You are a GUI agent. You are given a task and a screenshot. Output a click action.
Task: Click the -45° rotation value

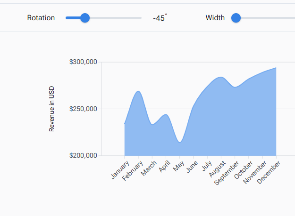click(160, 18)
